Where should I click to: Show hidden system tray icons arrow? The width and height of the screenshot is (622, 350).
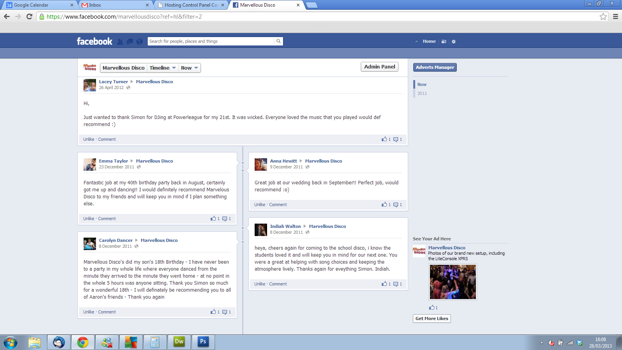click(x=542, y=343)
